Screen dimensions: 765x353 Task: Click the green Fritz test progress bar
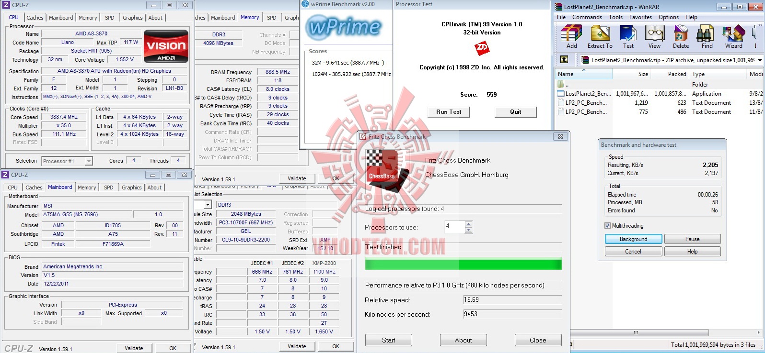click(x=464, y=264)
